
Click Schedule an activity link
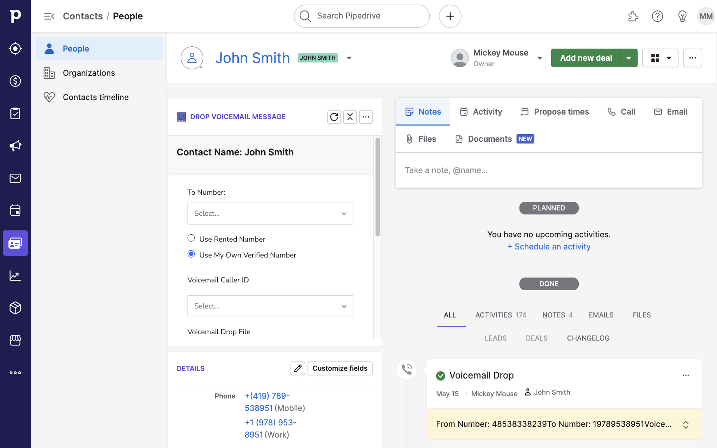[x=549, y=246]
